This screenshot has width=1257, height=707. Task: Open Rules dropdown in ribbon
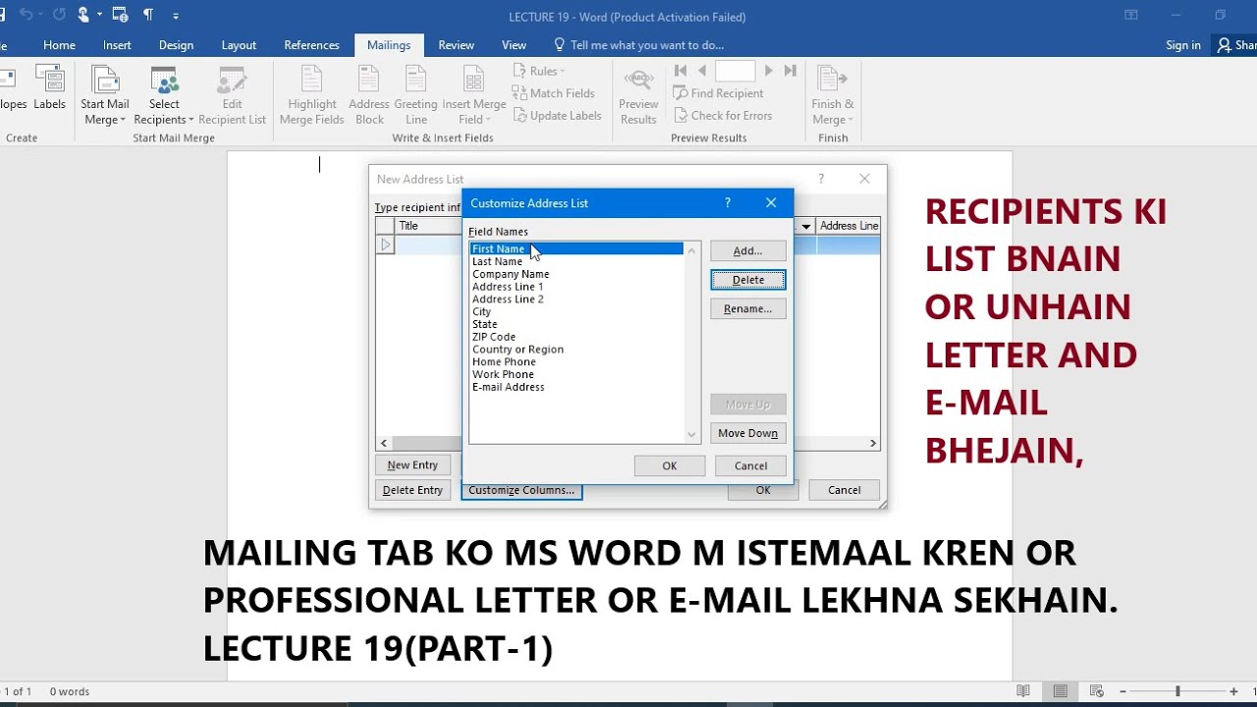tap(539, 71)
